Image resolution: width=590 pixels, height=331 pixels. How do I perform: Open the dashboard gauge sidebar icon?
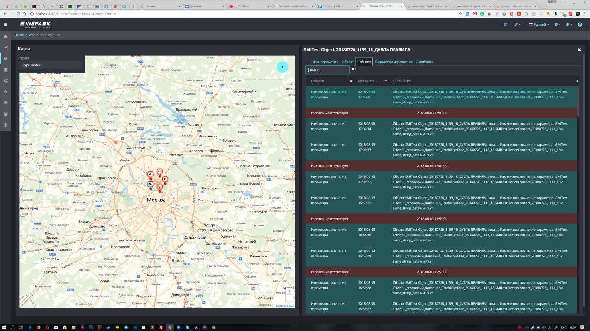point(6,36)
